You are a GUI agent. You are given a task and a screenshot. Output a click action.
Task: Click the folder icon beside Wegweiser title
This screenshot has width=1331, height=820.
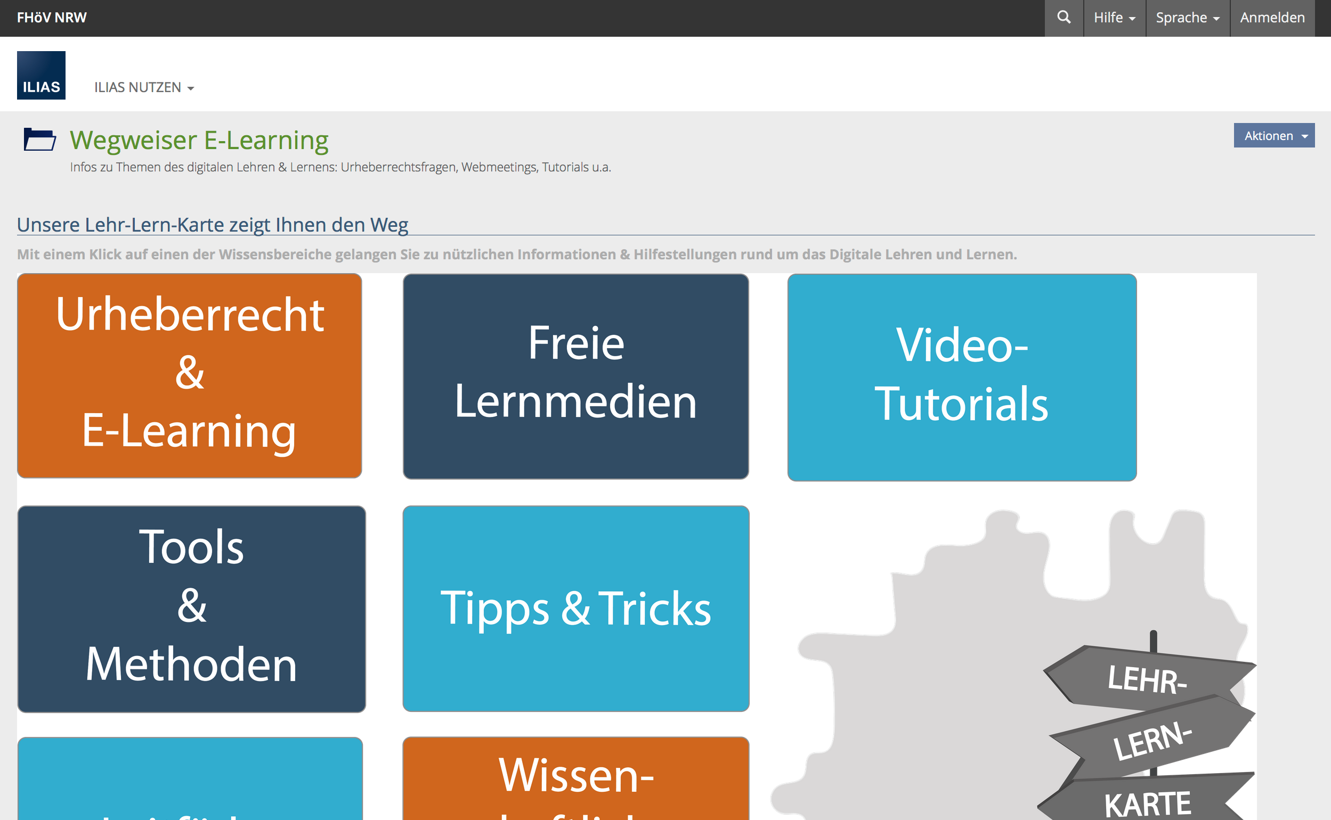click(39, 140)
